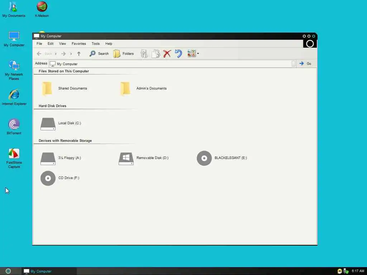Click the BLACKELEGANT (E:) label
The height and width of the screenshot is (275, 367).
coord(230,158)
